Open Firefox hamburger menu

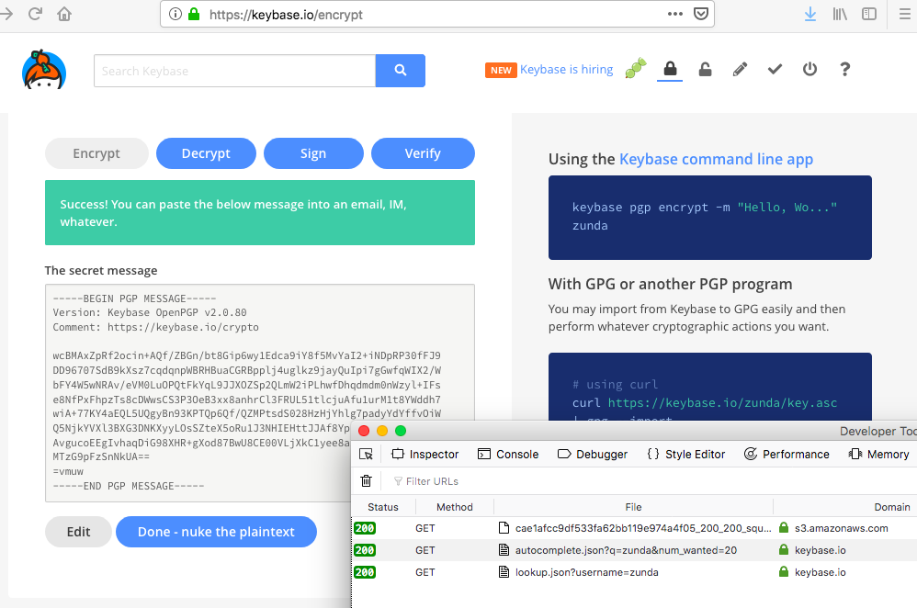point(905,14)
